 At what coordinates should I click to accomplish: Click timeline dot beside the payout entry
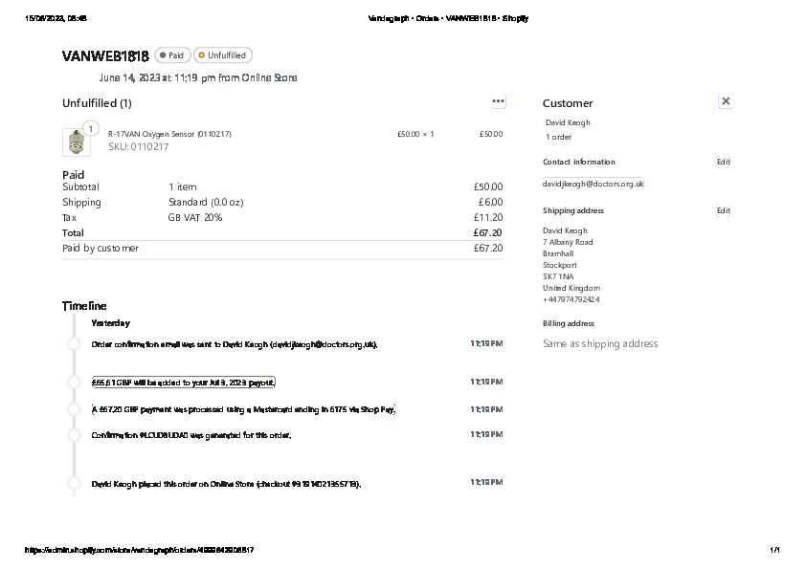(74, 383)
